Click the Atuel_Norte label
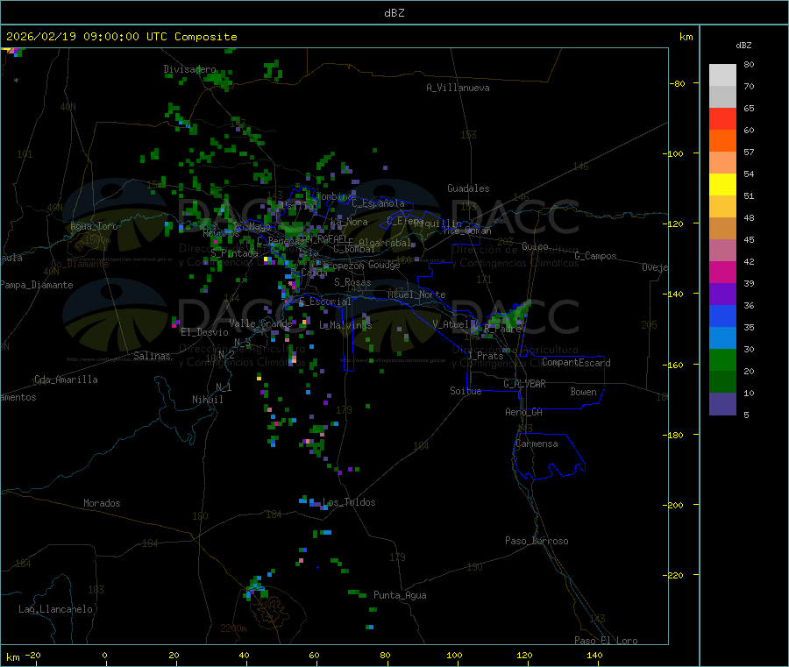This screenshot has width=789, height=667. coord(416,294)
